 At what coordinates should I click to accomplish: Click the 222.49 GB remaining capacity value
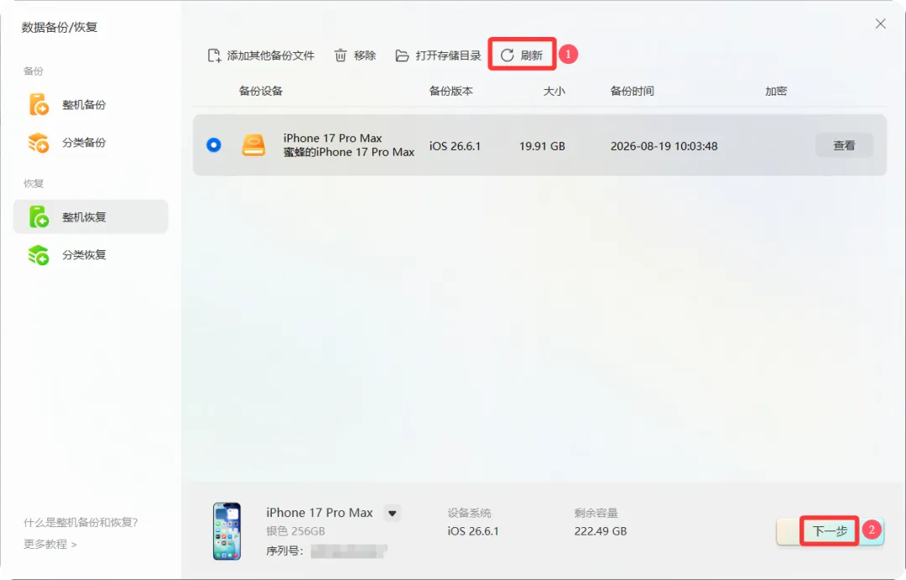coord(601,530)
